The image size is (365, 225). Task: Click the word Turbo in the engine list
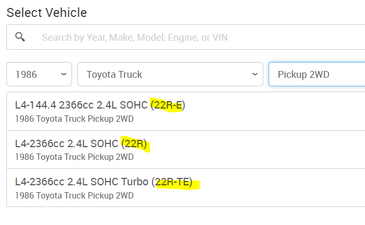pyautogui.click(x=134, y=183)
